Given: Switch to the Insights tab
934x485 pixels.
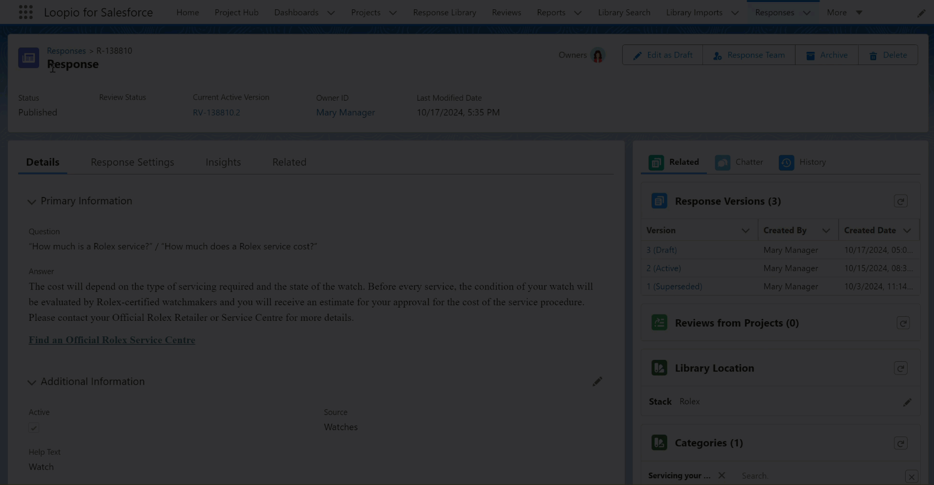Looking at the screenshot, I should click(223, 162).
